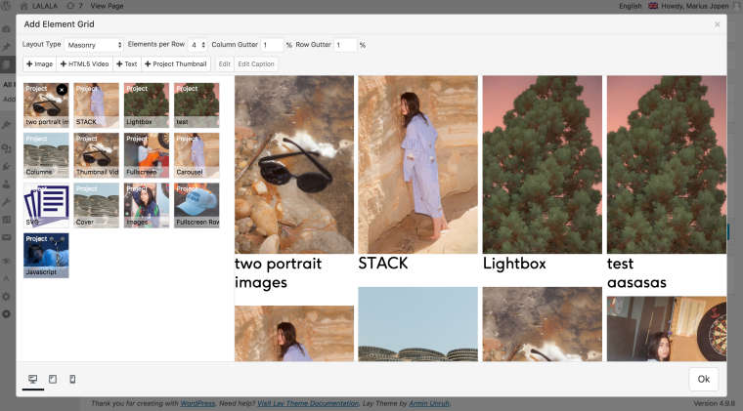Select the SVG project thumbnail
This screenshot has height=411, width=743.
[46, 205]
